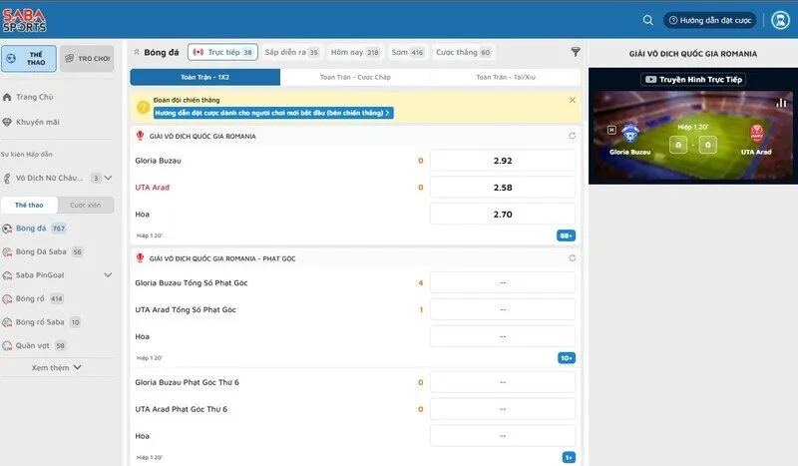
Task: Switch to Trò Chơi mode
Action: pos(86,59)
